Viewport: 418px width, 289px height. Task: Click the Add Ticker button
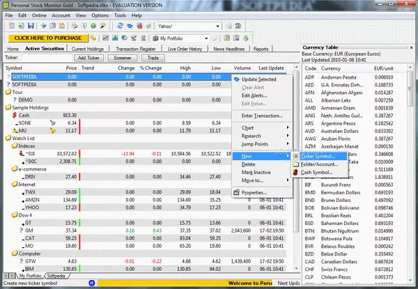pos(88,58)
